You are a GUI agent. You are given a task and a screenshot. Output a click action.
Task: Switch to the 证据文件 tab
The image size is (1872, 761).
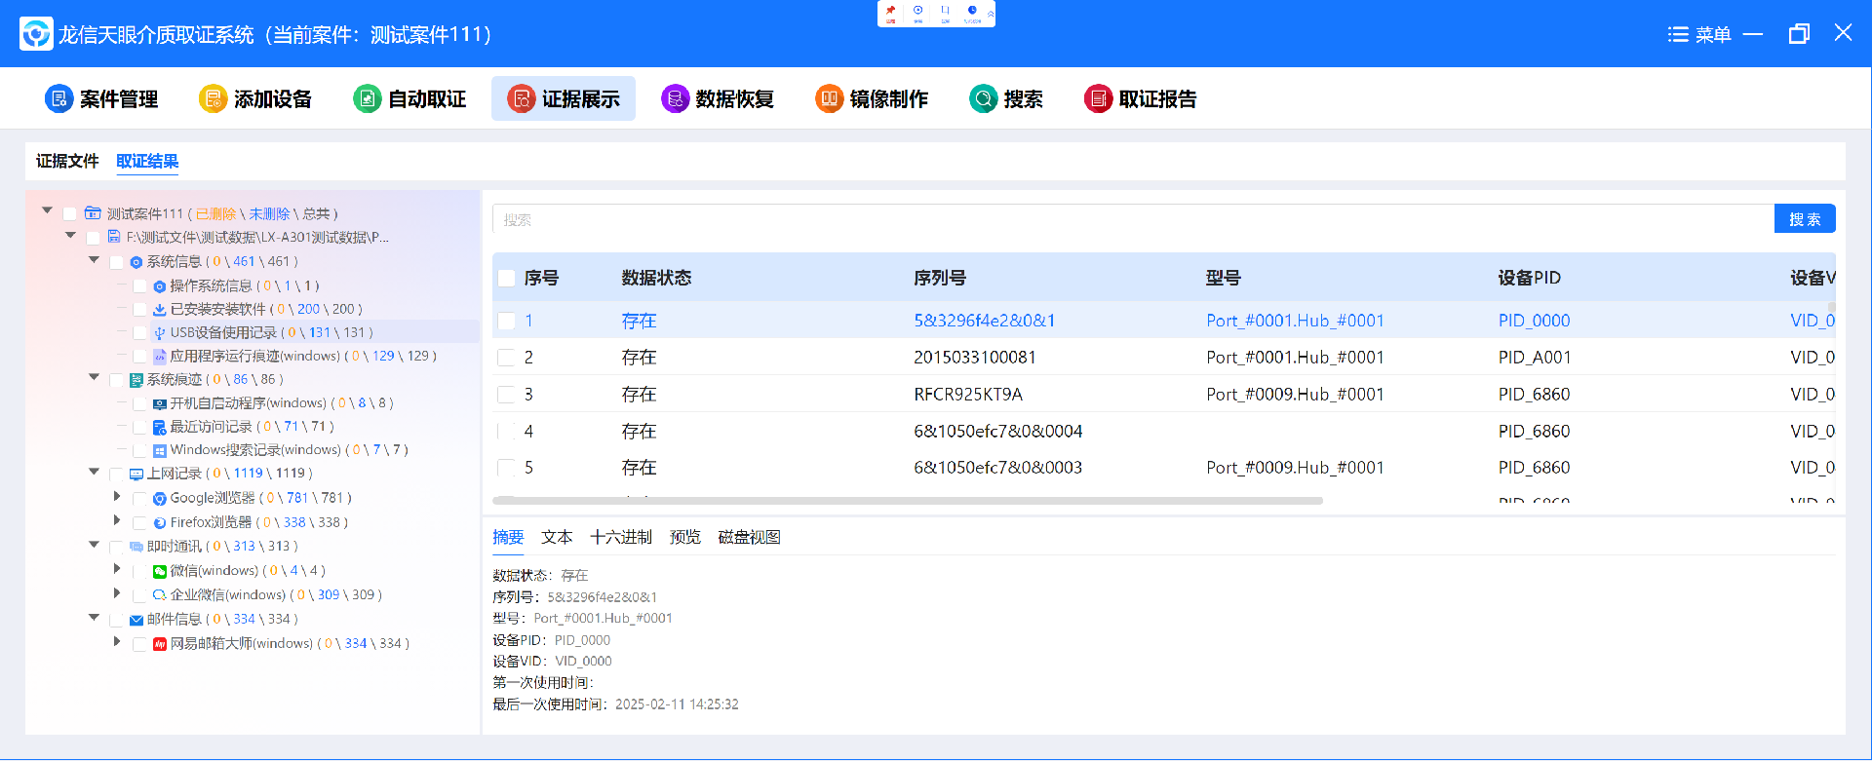pos(67,161)
